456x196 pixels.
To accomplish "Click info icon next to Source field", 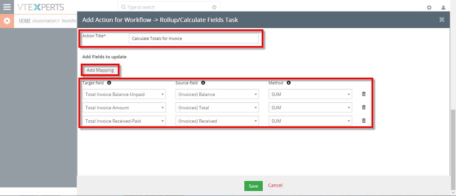I will pyautogui.click(x=203, y=83).
